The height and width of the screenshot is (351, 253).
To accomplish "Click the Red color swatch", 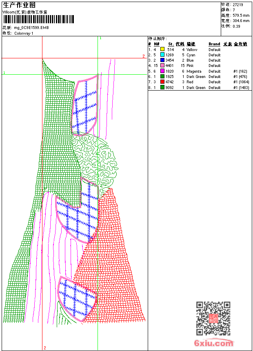I will [162, 82].
